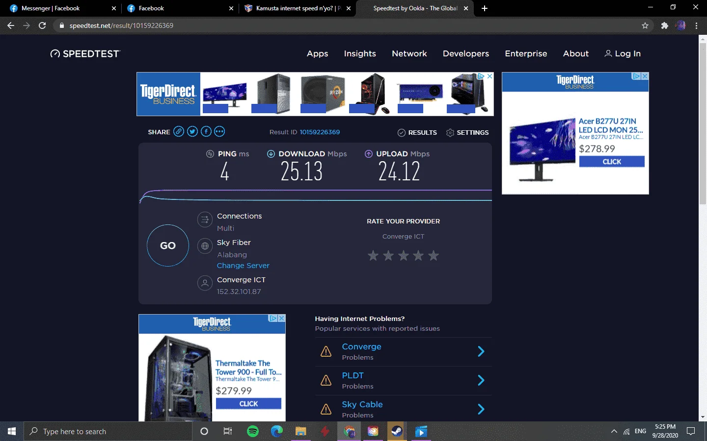Rate Converge ICT two stars
Viewport: 707px width, 441px height.
tap(388, 255)
